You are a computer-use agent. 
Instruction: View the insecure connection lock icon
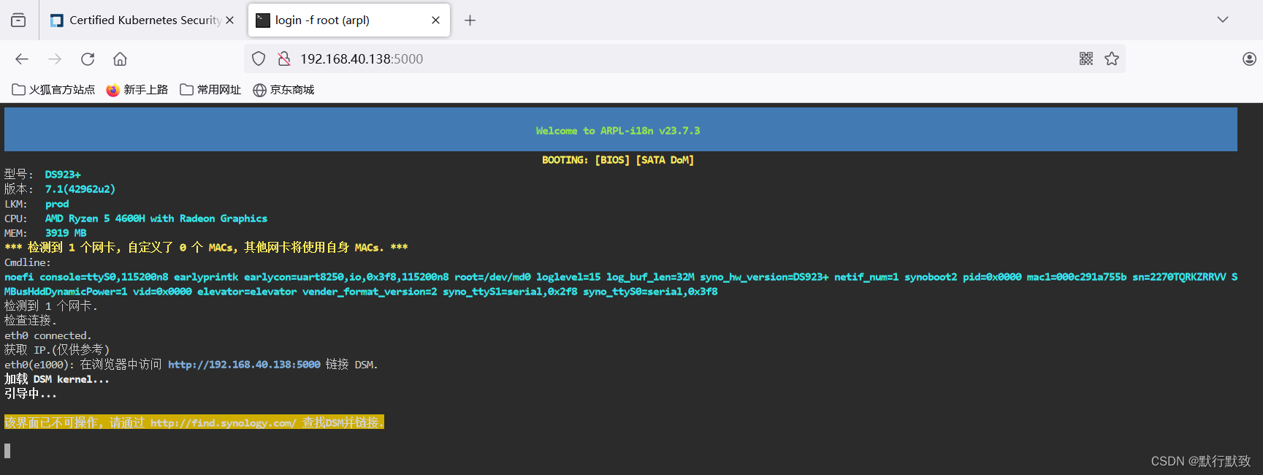click(284, 58)
